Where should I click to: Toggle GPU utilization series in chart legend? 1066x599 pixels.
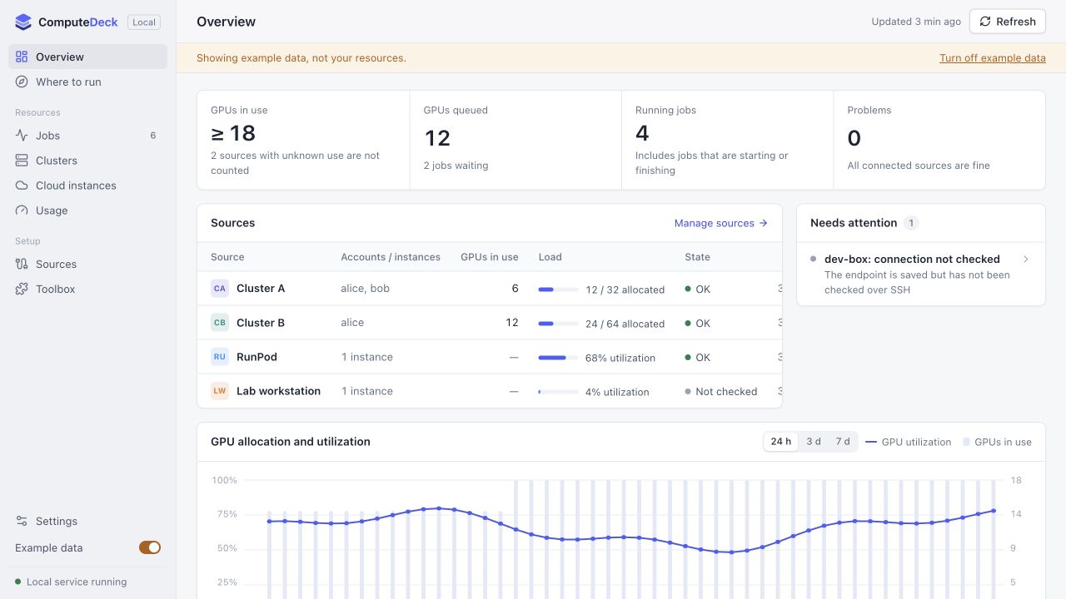909,442
